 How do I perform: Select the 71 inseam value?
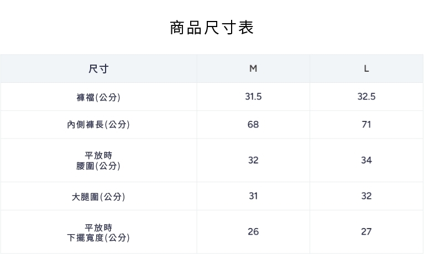[367, 124]
